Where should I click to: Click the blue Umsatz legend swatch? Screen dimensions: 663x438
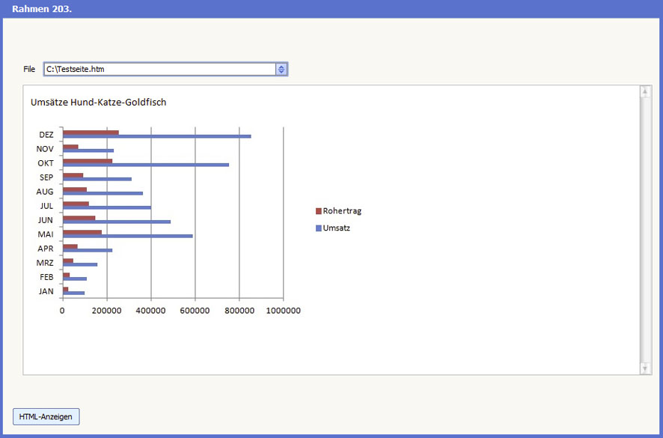coord(318,228)
